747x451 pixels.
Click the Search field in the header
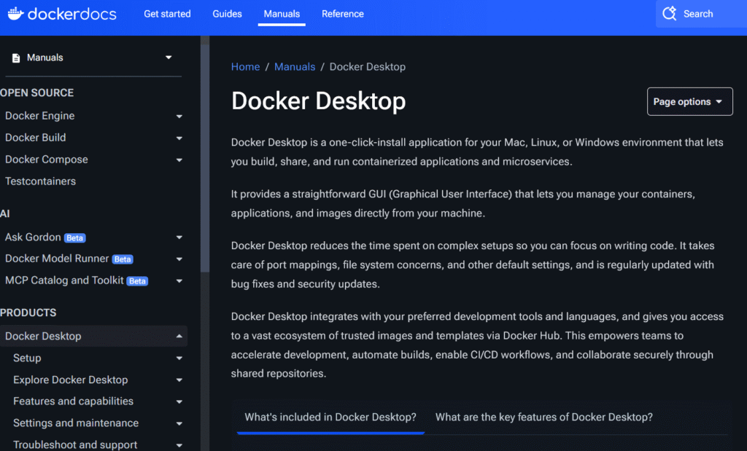click(x=701, y=14)
